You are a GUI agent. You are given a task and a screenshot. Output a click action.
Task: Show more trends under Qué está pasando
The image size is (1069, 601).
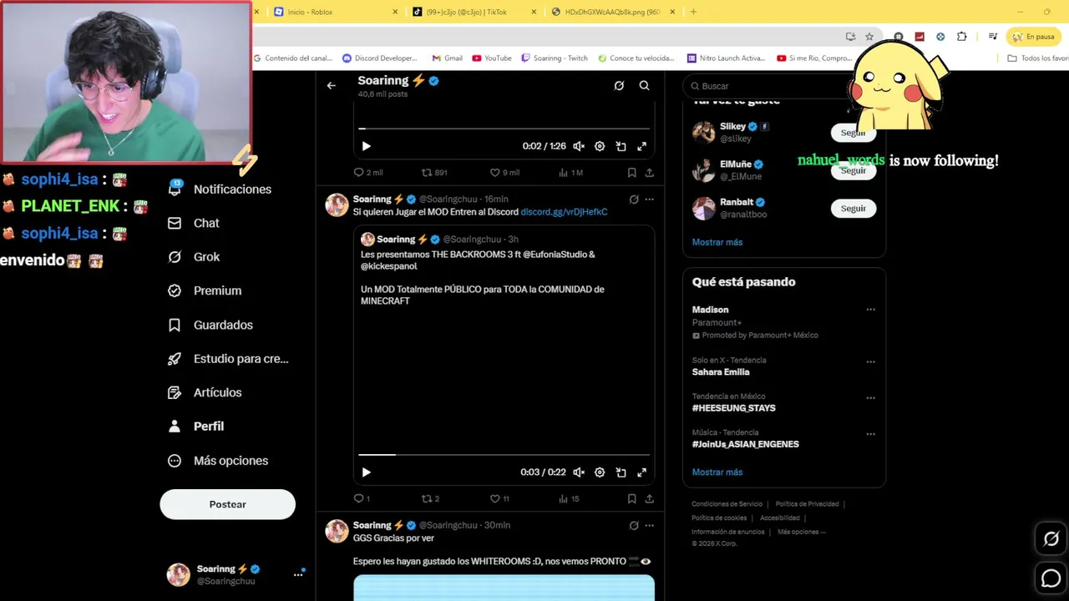pos(717,472)
